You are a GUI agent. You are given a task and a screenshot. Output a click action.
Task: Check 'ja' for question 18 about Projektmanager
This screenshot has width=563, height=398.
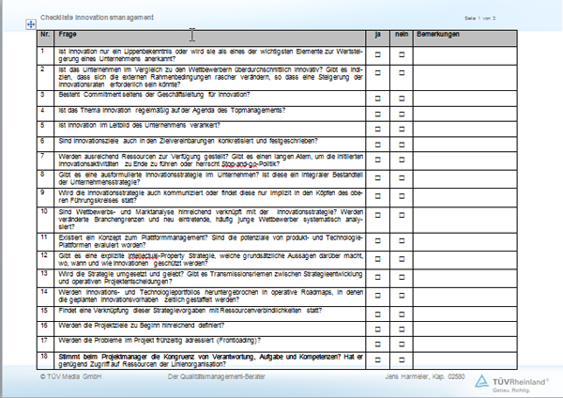378,358
